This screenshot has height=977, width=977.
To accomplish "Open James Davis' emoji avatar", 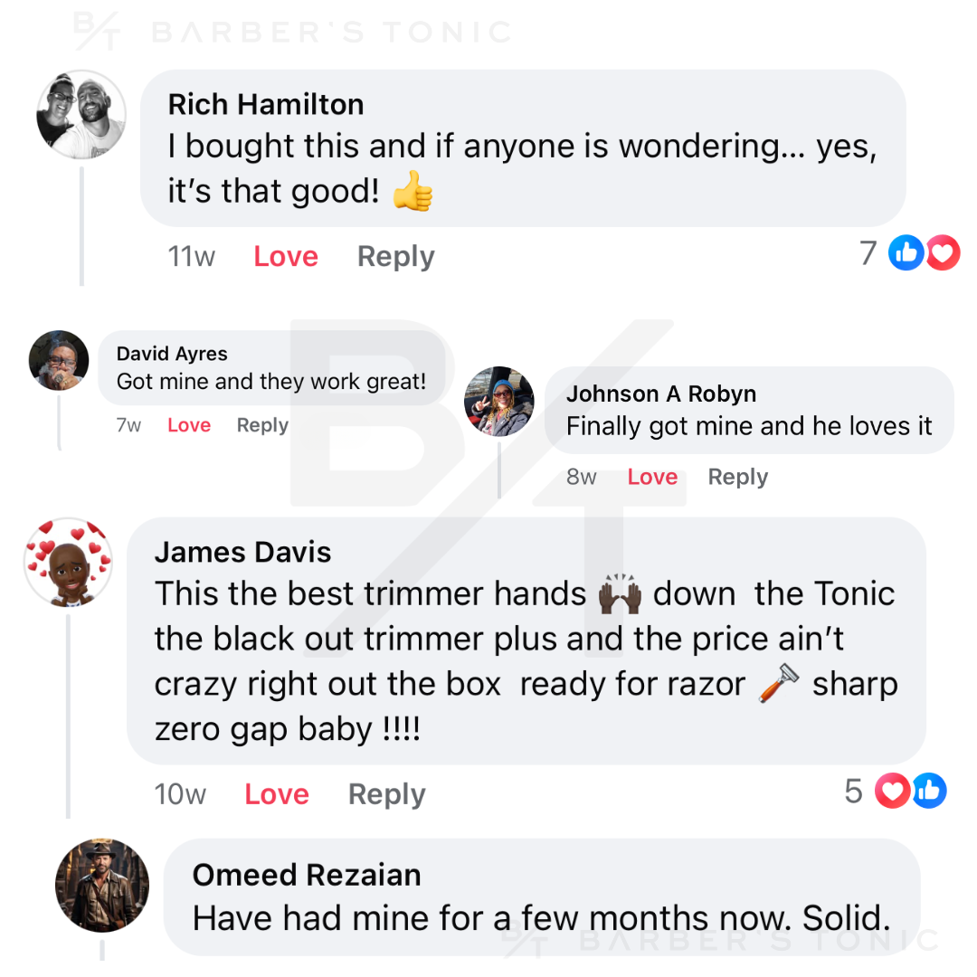I will click(x=69, y=563).
